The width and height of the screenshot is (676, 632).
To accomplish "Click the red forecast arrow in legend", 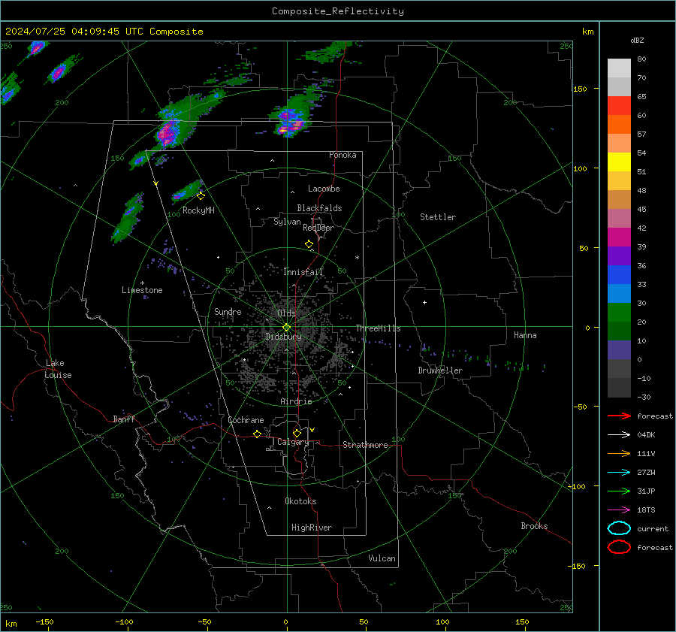I will coord(619,416).
